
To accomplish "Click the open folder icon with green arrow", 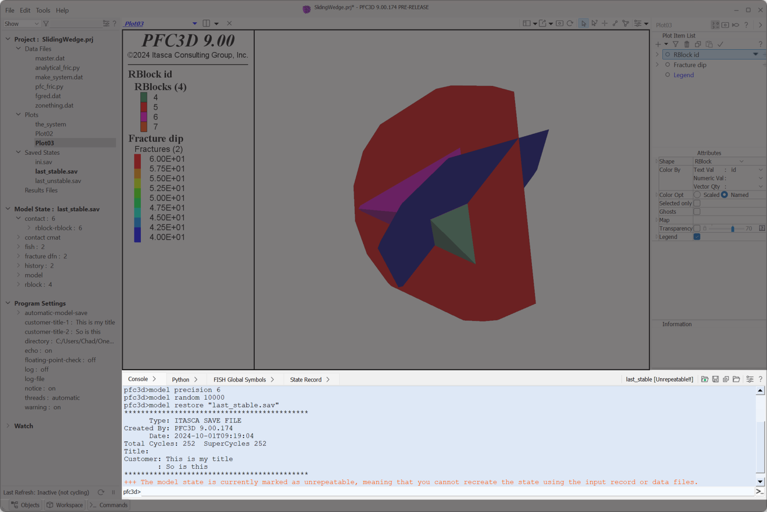I will click(x=705, y=379).
